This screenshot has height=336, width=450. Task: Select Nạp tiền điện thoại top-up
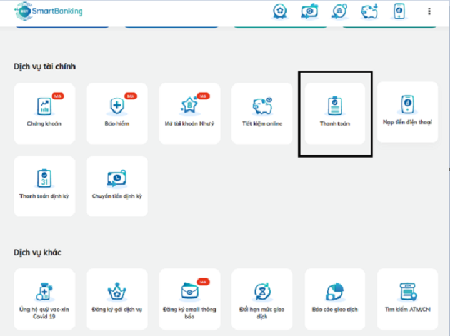407,111
